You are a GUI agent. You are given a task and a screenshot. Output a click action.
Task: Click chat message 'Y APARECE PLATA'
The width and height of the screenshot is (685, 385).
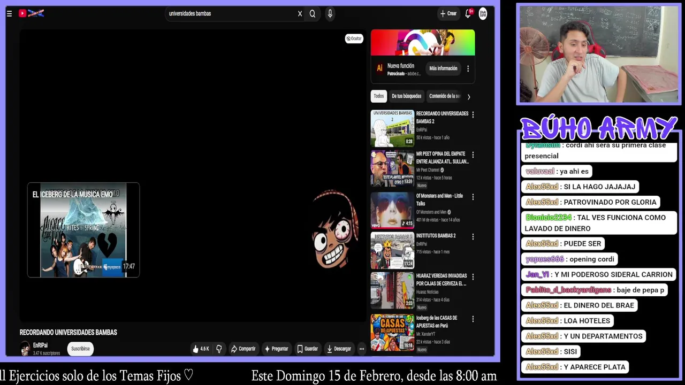tap(575, 367)
